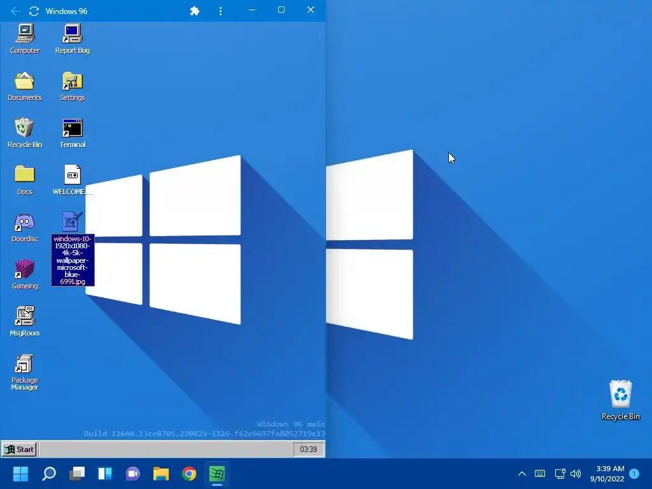Maximize the Windows 96 window
This screenshot has width=652, height=489.
click(x=281, y=10)
